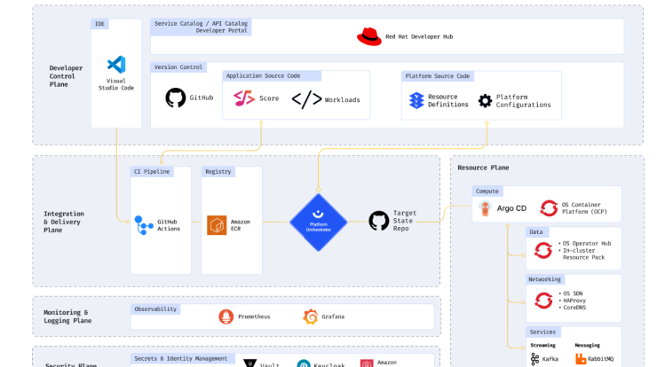Click the Workloads code brackets icon
This screenshot has width=657, height=367.
click(306, 99)
